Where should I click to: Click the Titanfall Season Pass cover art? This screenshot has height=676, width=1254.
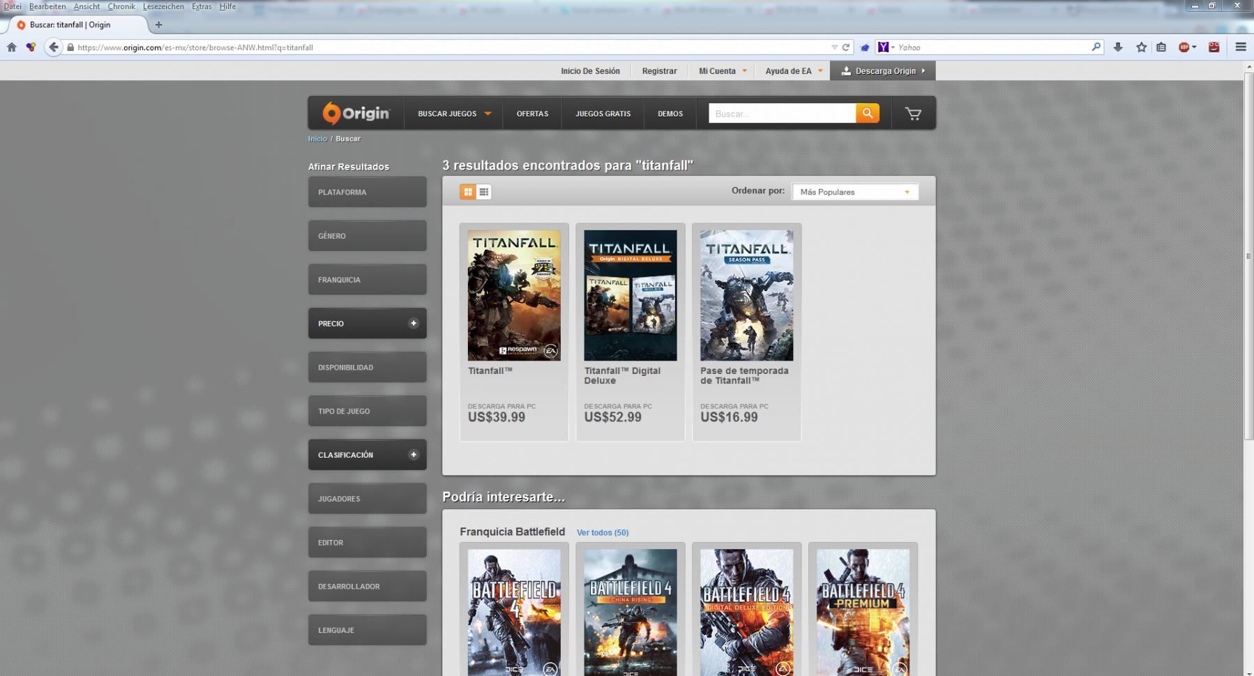tap(746, 295)
